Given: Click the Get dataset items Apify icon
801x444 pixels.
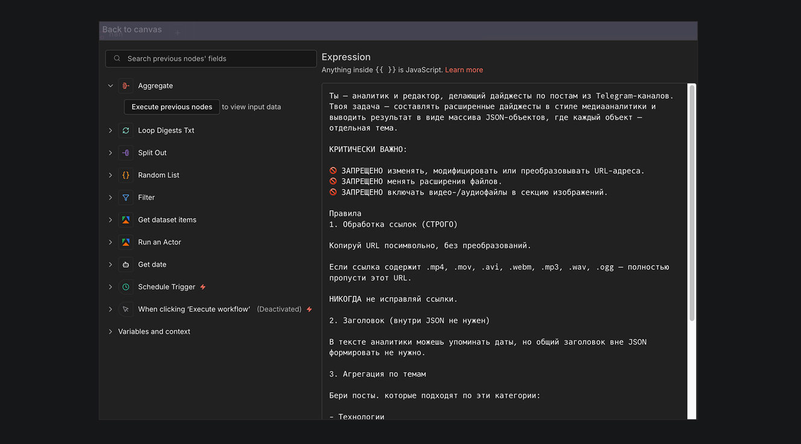Looking at the screenshot, I should point(126,220).
